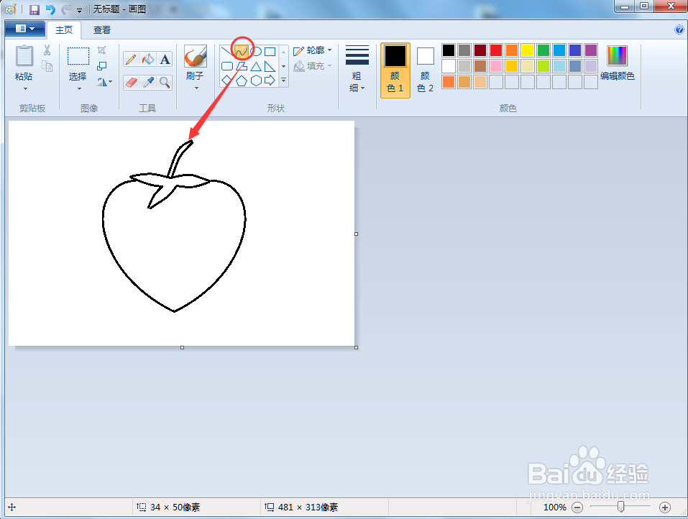The image size is (688, 519).
Task: Select the Pencil tool
Action: pos(131,59)
